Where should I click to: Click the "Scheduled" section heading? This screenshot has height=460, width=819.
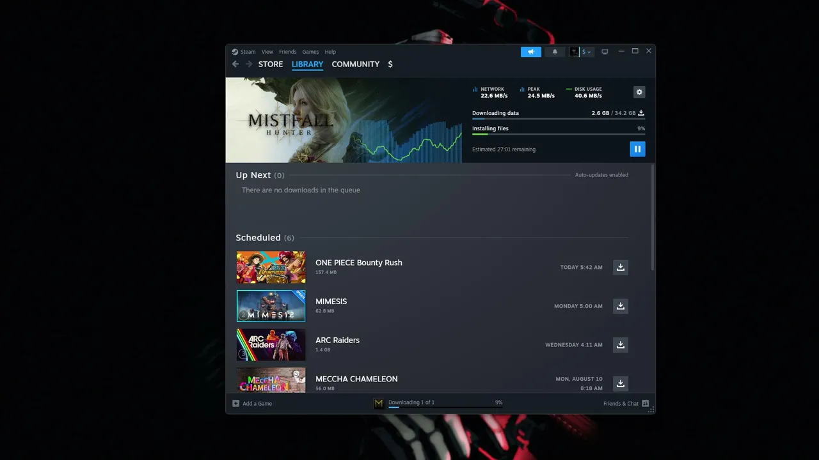click(258, 238)
